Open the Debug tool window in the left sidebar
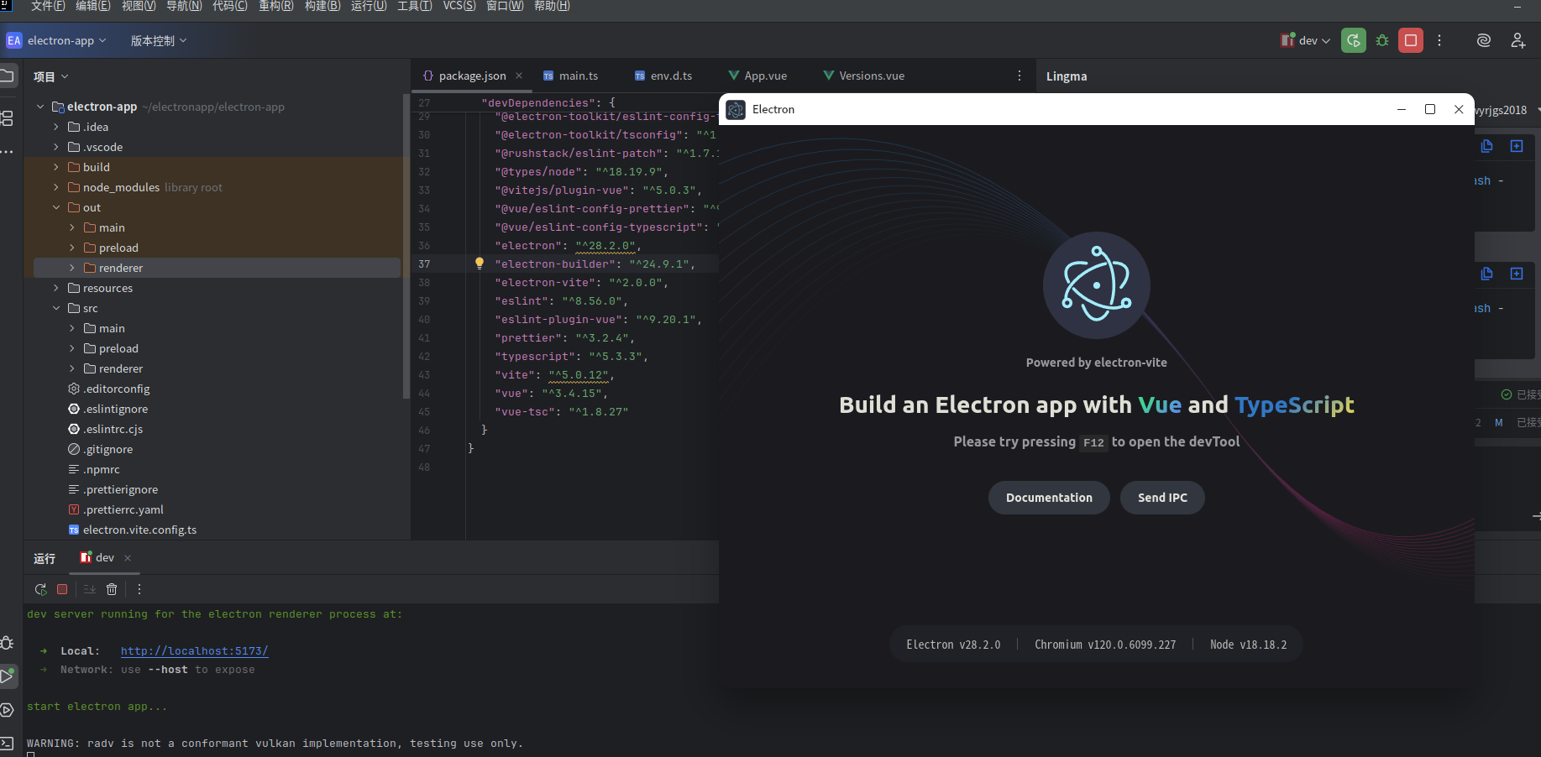 tap(7, 643)
